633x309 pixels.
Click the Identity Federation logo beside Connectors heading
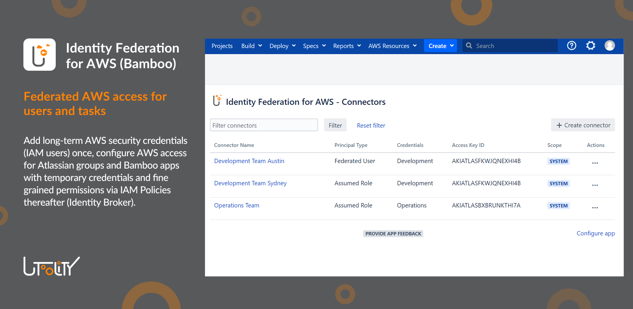point(217,101)
